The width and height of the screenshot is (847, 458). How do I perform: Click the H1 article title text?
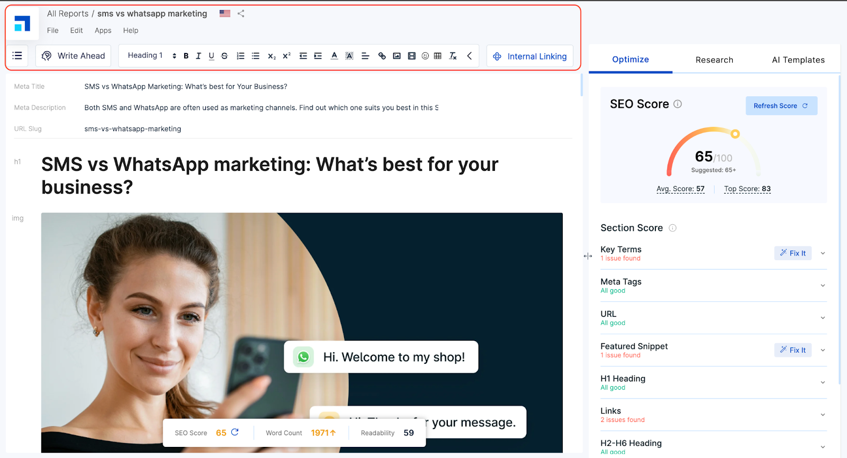tap(270, 176)
